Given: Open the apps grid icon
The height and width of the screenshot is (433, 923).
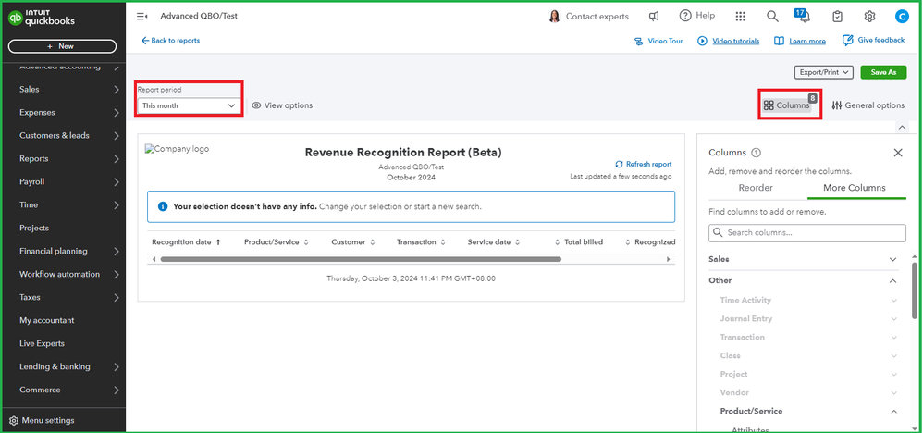Looking at the screenshot, I should click(741, 17).
